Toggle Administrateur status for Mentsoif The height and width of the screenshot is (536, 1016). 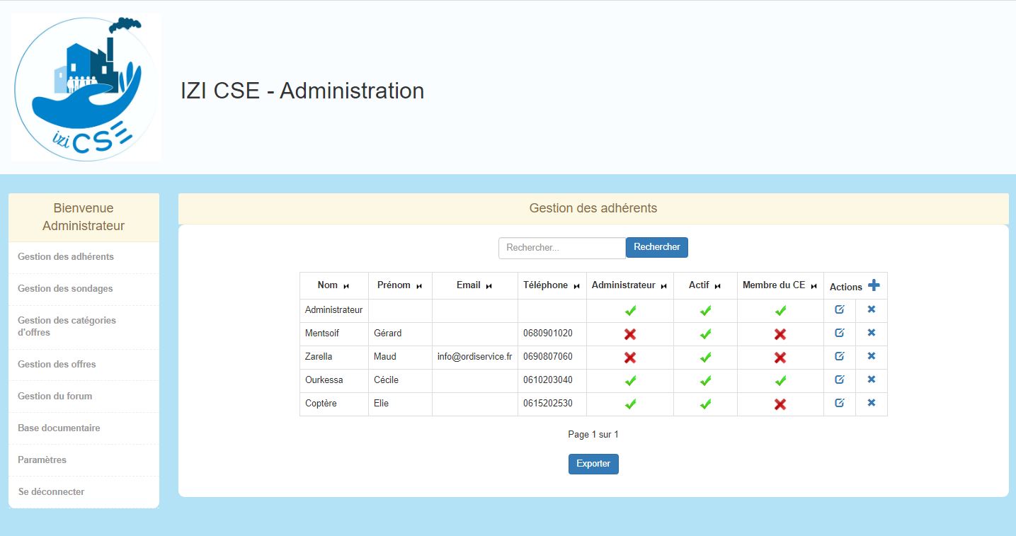pos(630,334)
